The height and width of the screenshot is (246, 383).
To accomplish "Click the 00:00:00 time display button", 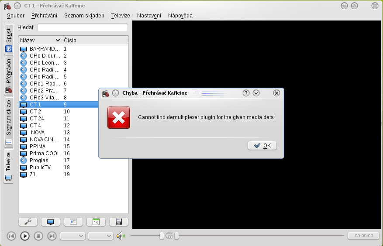I will coord(364,236).
